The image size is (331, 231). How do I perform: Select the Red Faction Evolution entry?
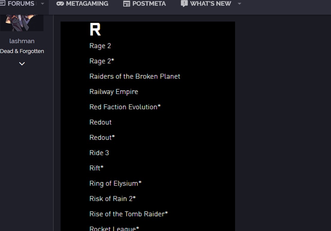point(125,107)
